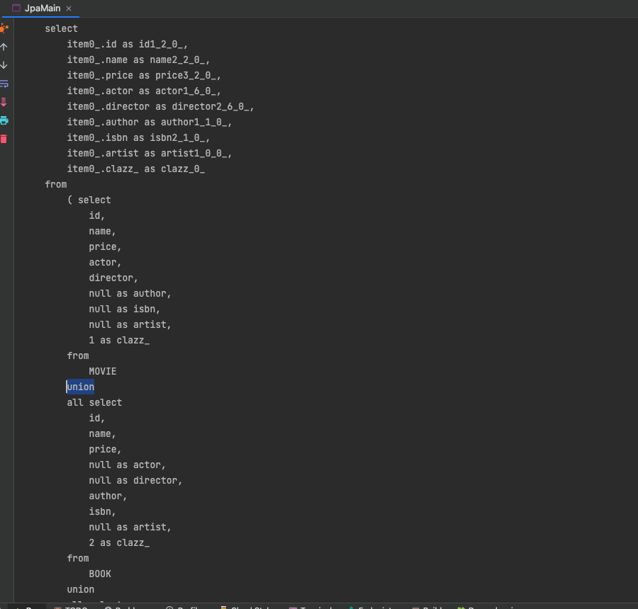Screen dimensions: 638x609
Task: Click the orange analyze stacktrace icon
Action: click(4, 28)
